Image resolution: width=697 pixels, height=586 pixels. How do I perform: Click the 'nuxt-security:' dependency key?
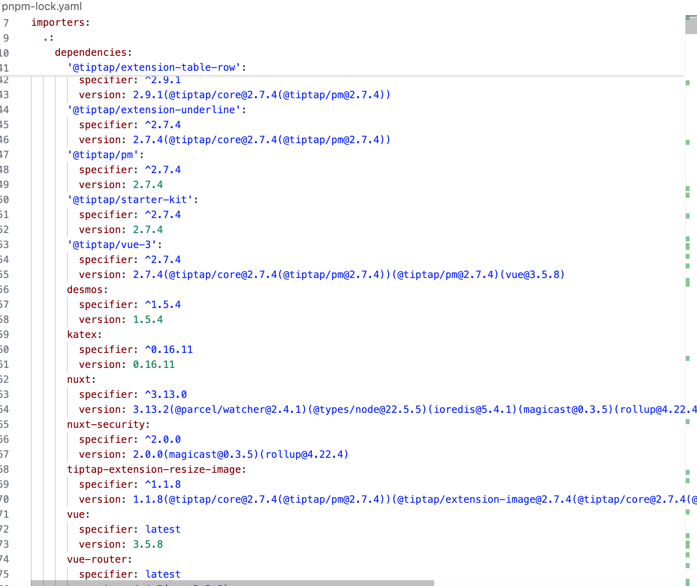point(108,425)
